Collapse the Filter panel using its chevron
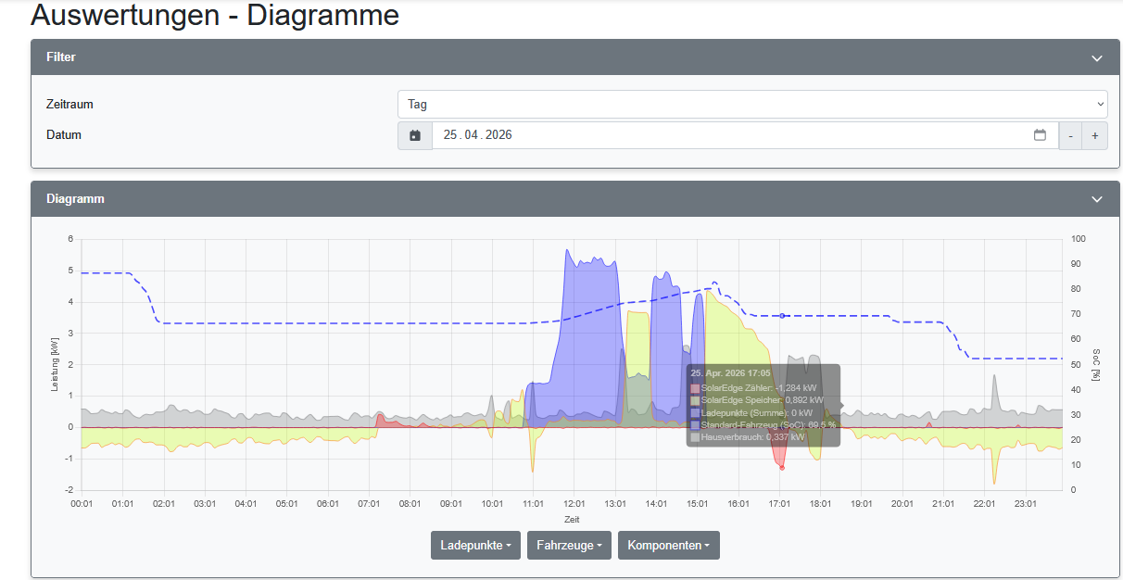 (1096, 57)
